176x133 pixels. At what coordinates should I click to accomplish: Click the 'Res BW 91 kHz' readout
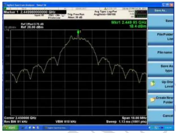coord(16,121)
